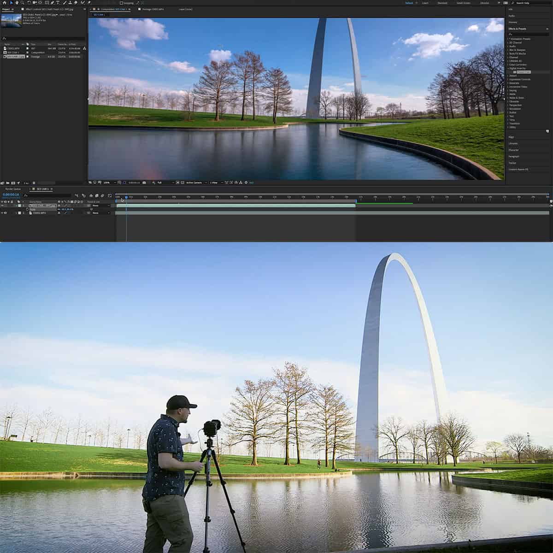Select the Pen tool
This screenshot has height=553, width=553.
[x=53, y=2]
